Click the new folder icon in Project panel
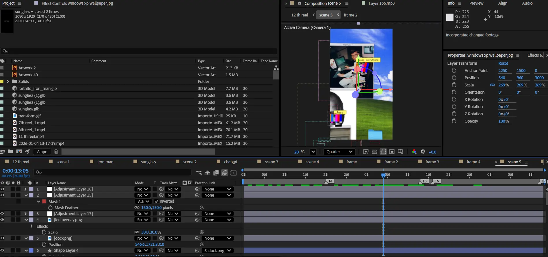Screen dimensions: 548x257 pos(10,151)
